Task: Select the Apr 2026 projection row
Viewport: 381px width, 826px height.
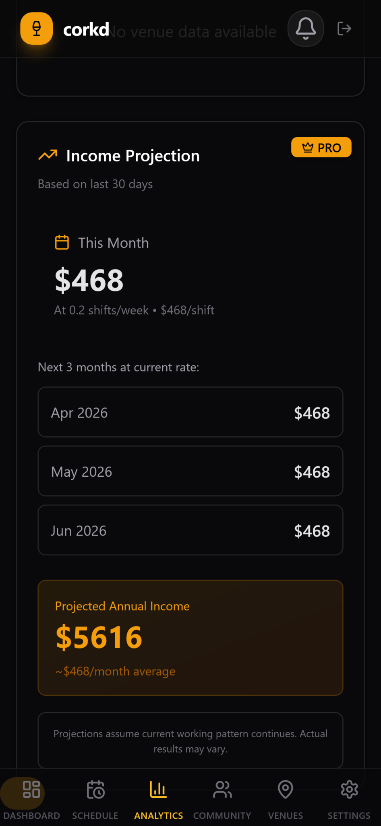Action: pos(190,412)
